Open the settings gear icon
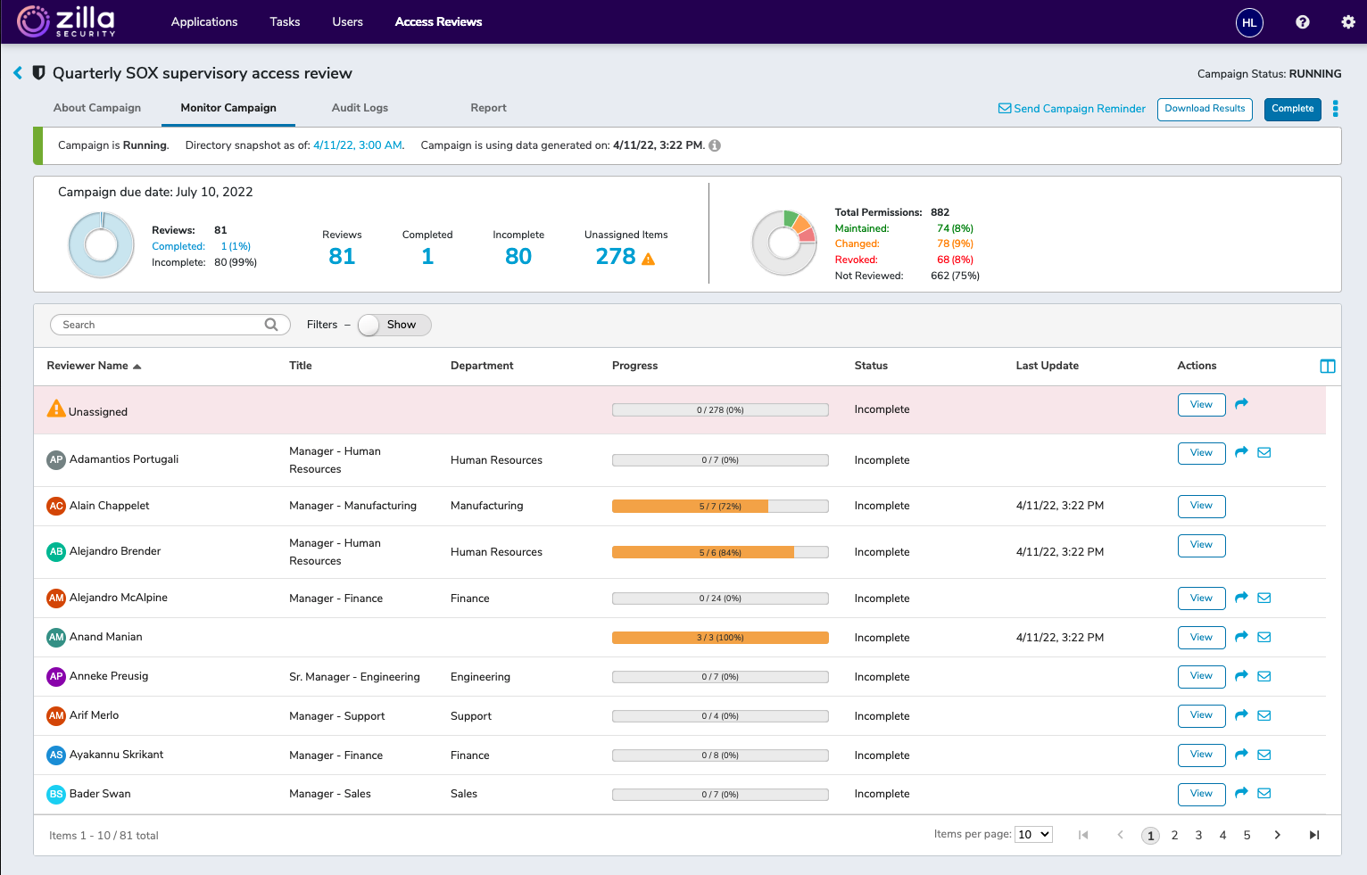Screen dimensions: 1367x875 click(x=1348, y=21)
